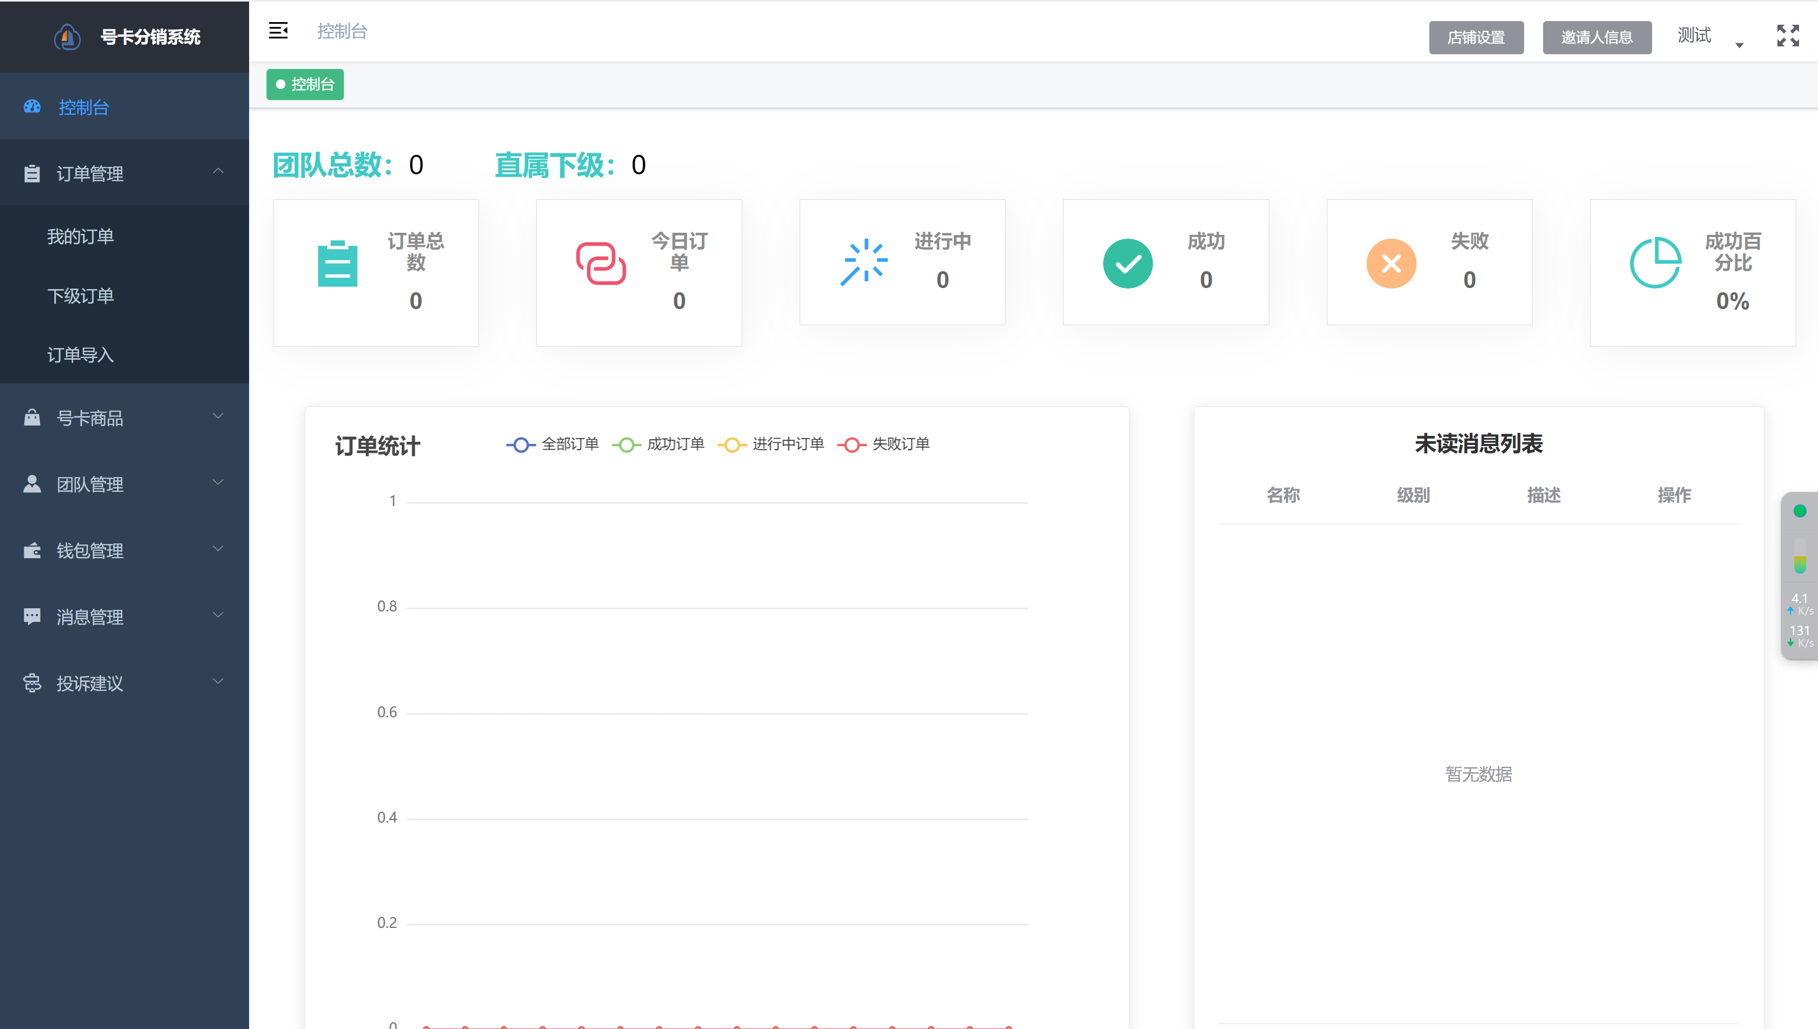Toggle 失败订单 series in chart legend
Viewport: 1818px width, 1029px height.
[x=883, y=444]
